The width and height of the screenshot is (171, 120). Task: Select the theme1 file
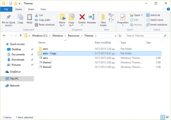pos(100,62)
